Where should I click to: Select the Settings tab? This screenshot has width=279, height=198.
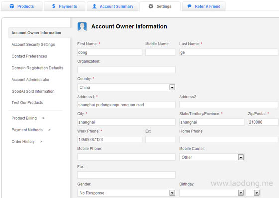160,6
